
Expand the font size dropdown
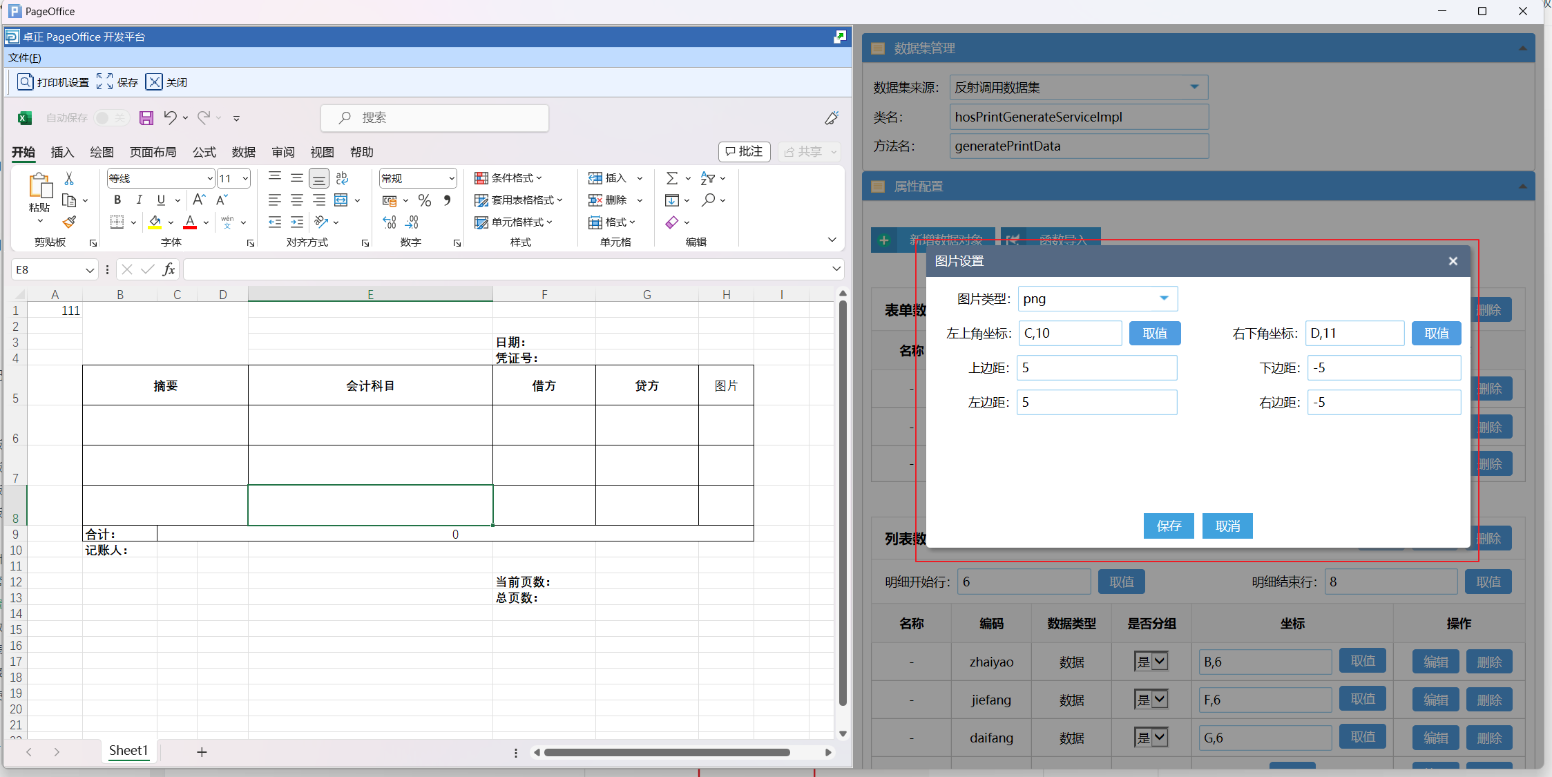[x=245, y=178]
